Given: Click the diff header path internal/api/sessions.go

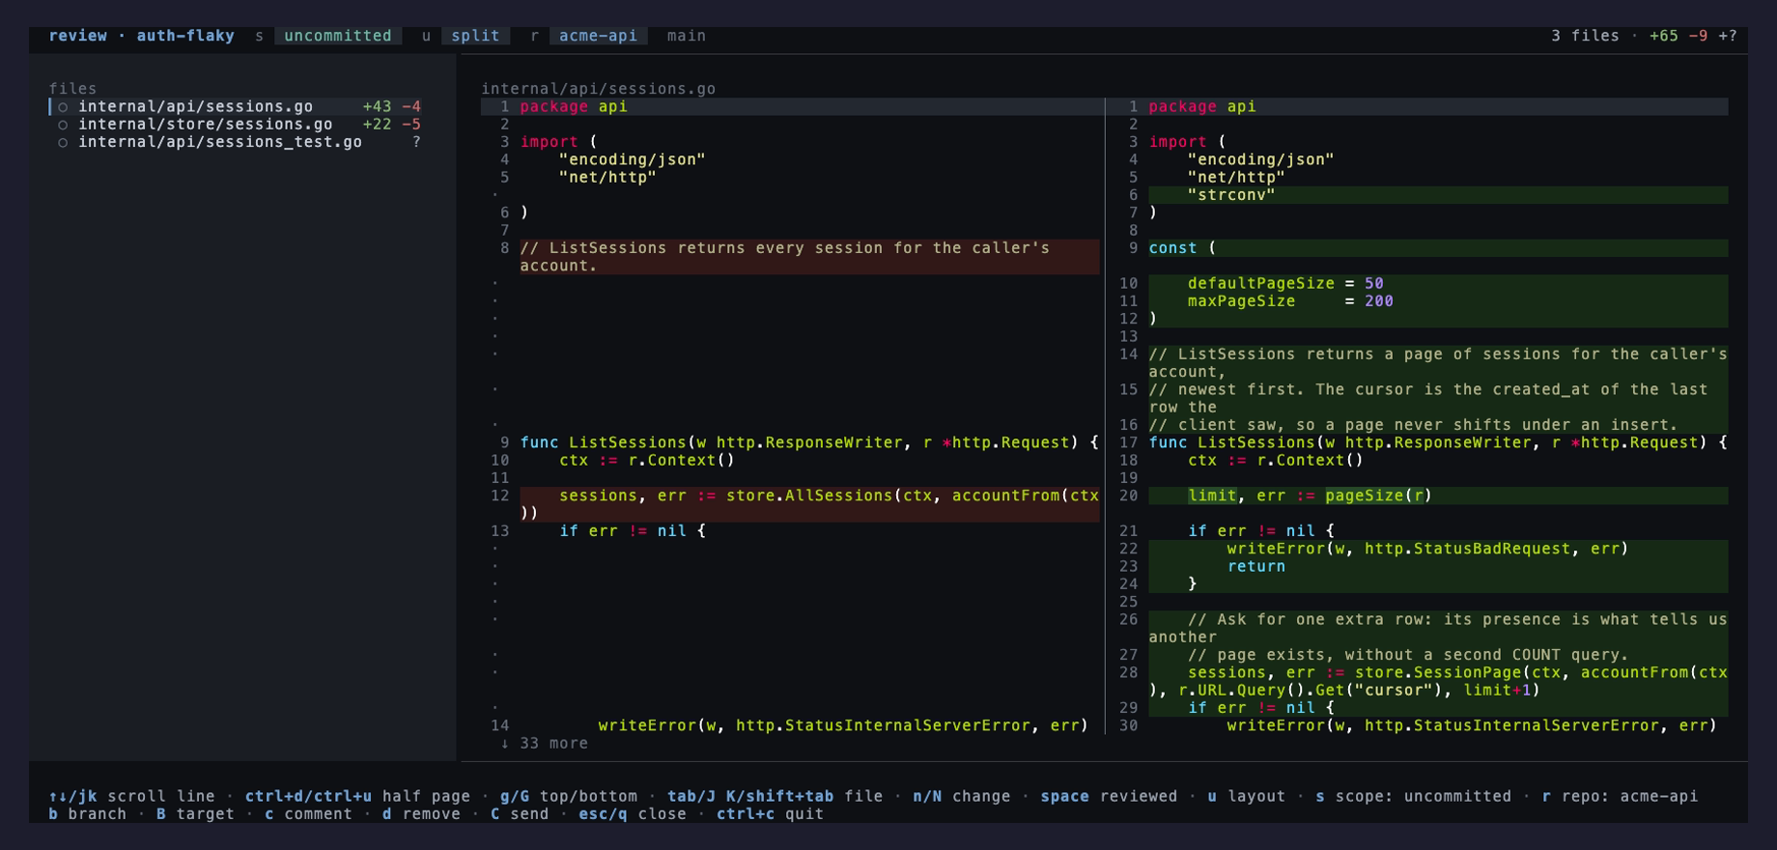Looking at the screenshot, I should [598, 89].
